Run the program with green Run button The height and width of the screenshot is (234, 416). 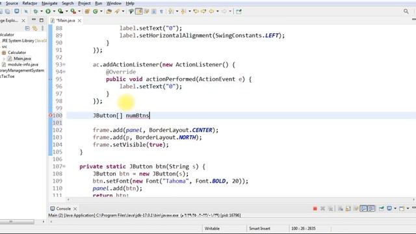tap(48, 12)
